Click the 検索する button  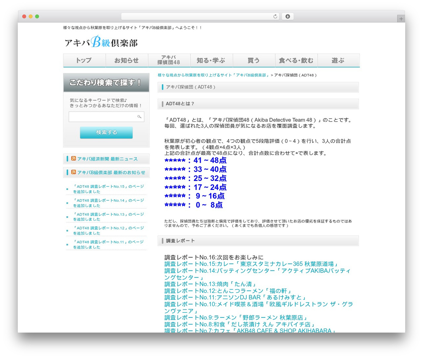tap(106, 132)
